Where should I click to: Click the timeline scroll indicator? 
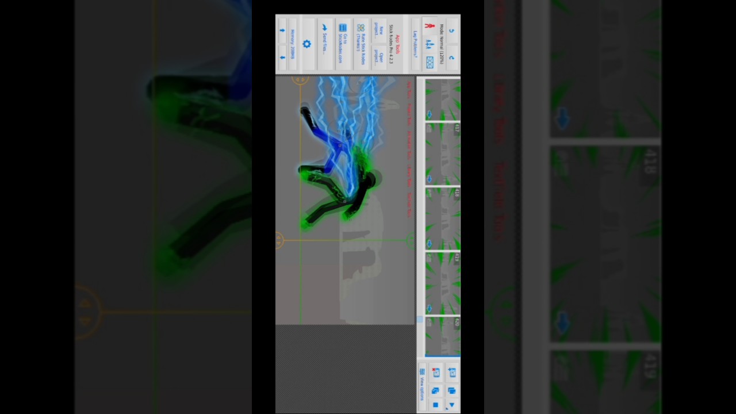[x=420, y=320]
